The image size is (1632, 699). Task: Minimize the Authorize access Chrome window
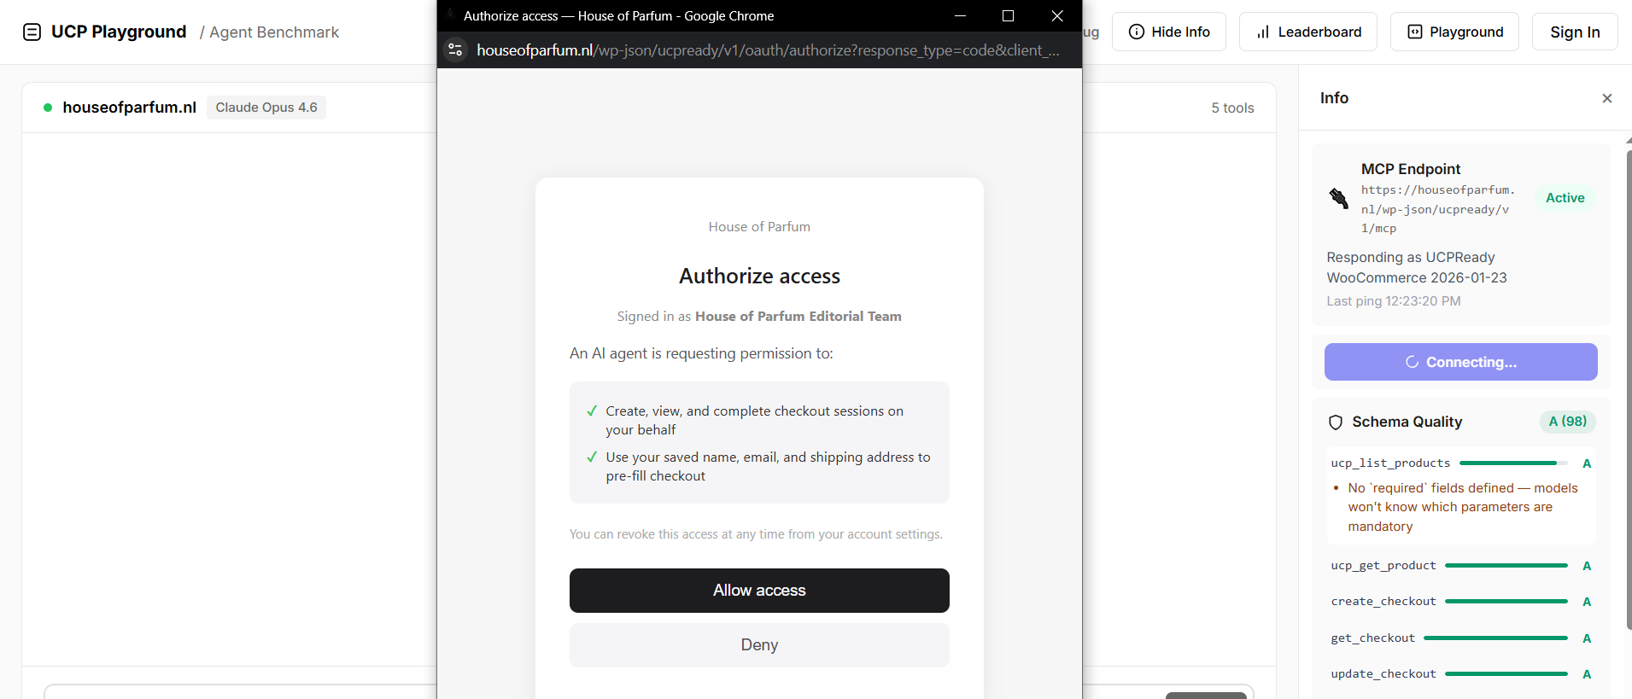(960, 15)
